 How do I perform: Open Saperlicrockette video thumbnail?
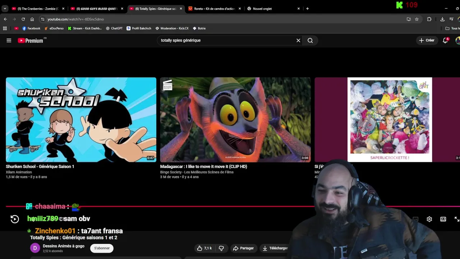click(x=387, y=119)
